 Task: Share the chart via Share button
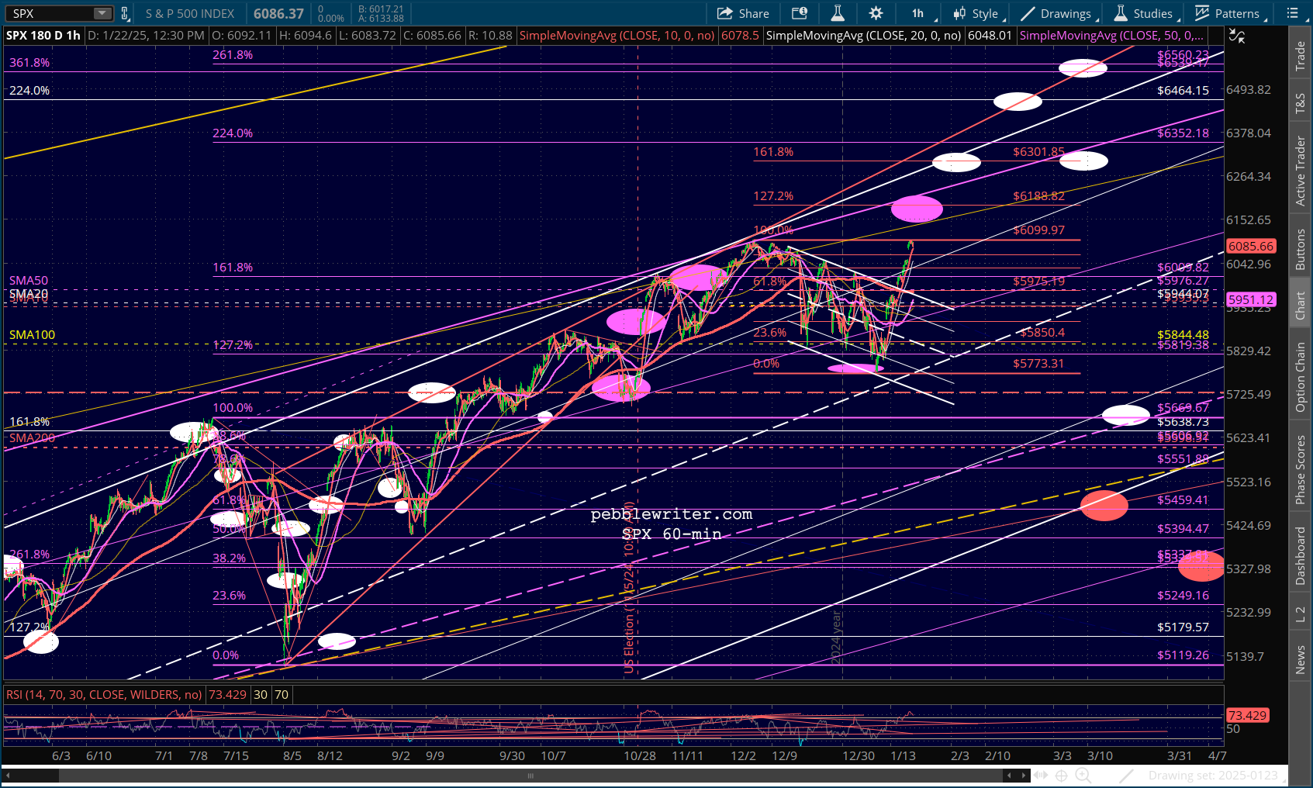coord(743,13)
